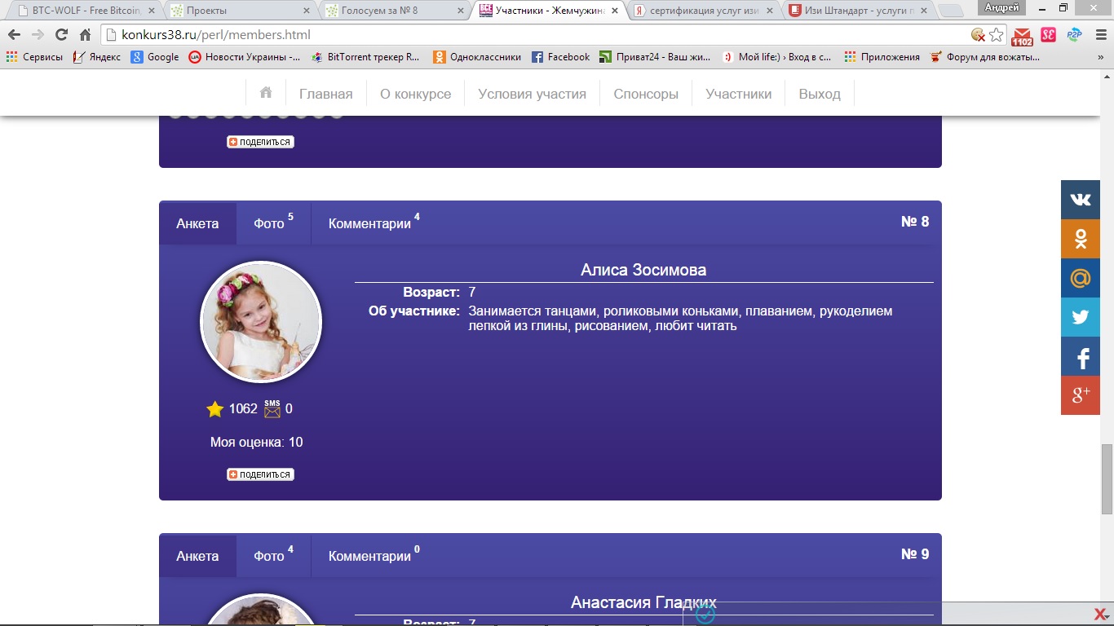Open the Сервисы apps bookmark
The image size is (1114, 626).
[34, 57]
